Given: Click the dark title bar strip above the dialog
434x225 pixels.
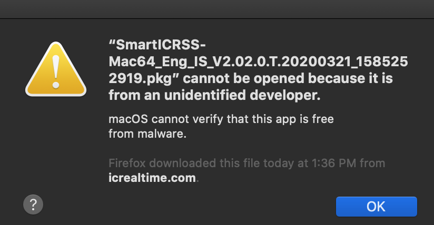Looking at the screenshot, I should pos(217,9).
